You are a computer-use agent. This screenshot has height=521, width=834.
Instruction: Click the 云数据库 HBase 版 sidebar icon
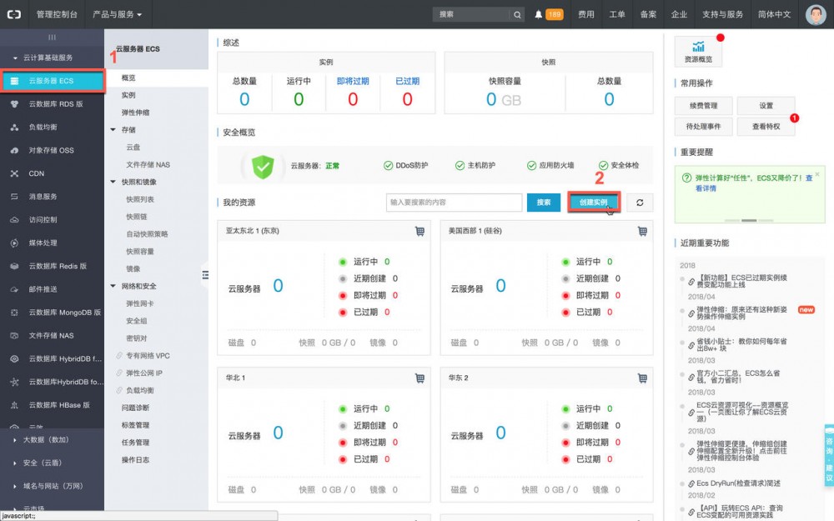[14, 405]
